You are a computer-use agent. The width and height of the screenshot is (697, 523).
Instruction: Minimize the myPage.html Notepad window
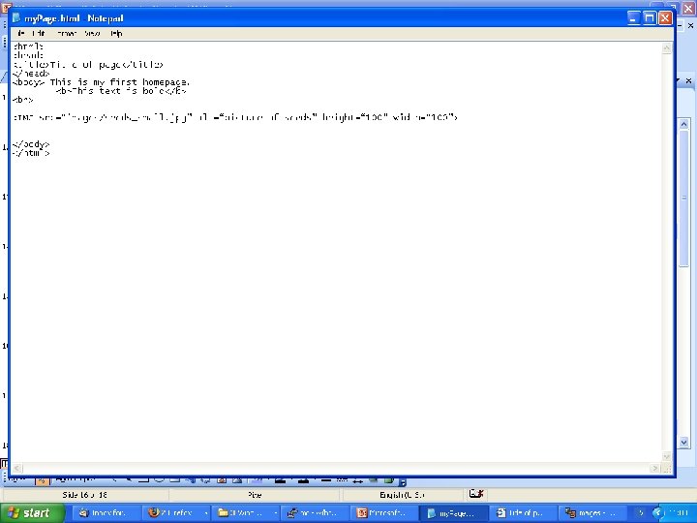click(633, 17)
